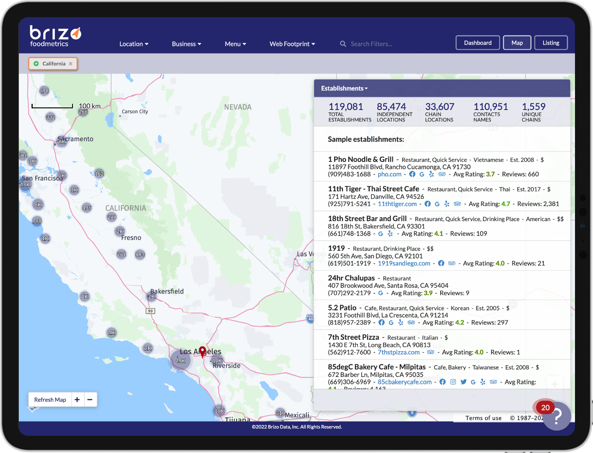Remove the California filter with its X toggle
This screenshot has height=453, width=593.
click(x=70, y=63)
